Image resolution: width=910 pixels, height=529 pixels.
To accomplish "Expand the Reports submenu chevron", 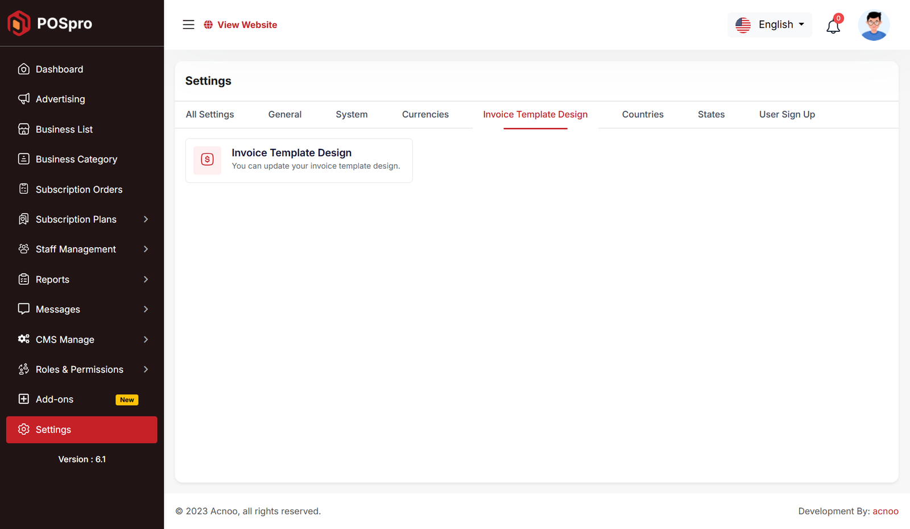I will click(x=146, y=280).
